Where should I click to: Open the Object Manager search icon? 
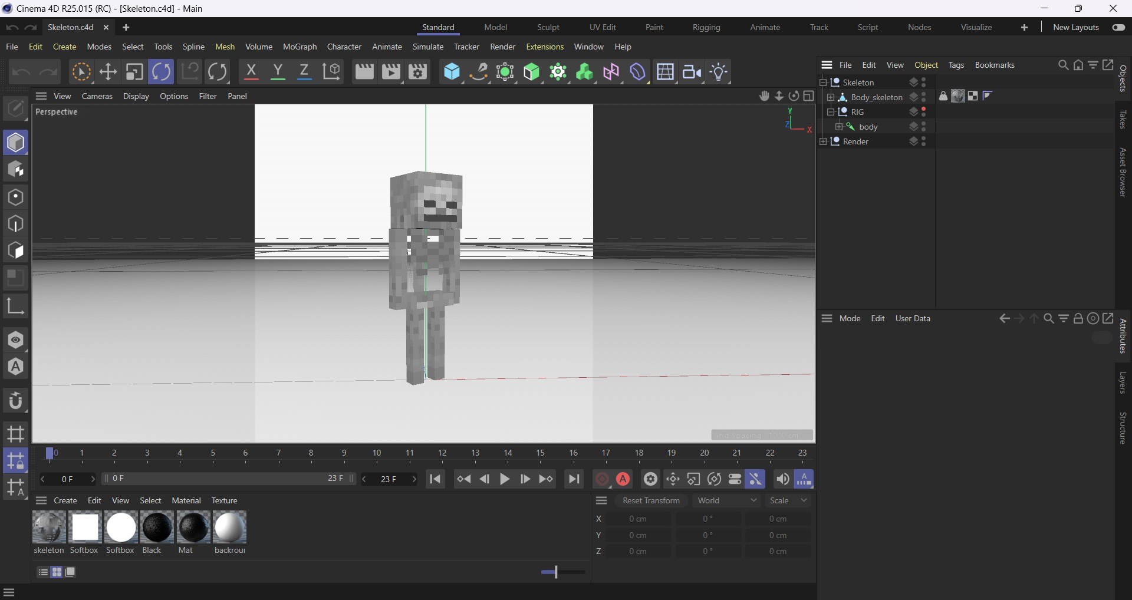point(1063,65)
